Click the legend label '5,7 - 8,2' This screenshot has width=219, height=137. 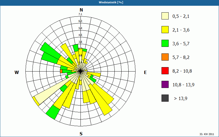coord(181,58)
